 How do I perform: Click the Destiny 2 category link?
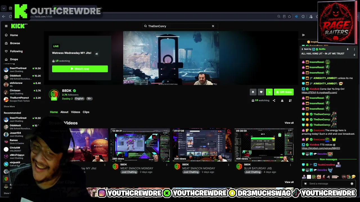point(67,99)
